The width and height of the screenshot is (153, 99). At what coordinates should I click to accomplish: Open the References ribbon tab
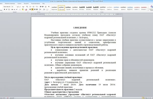coord(19,4)
